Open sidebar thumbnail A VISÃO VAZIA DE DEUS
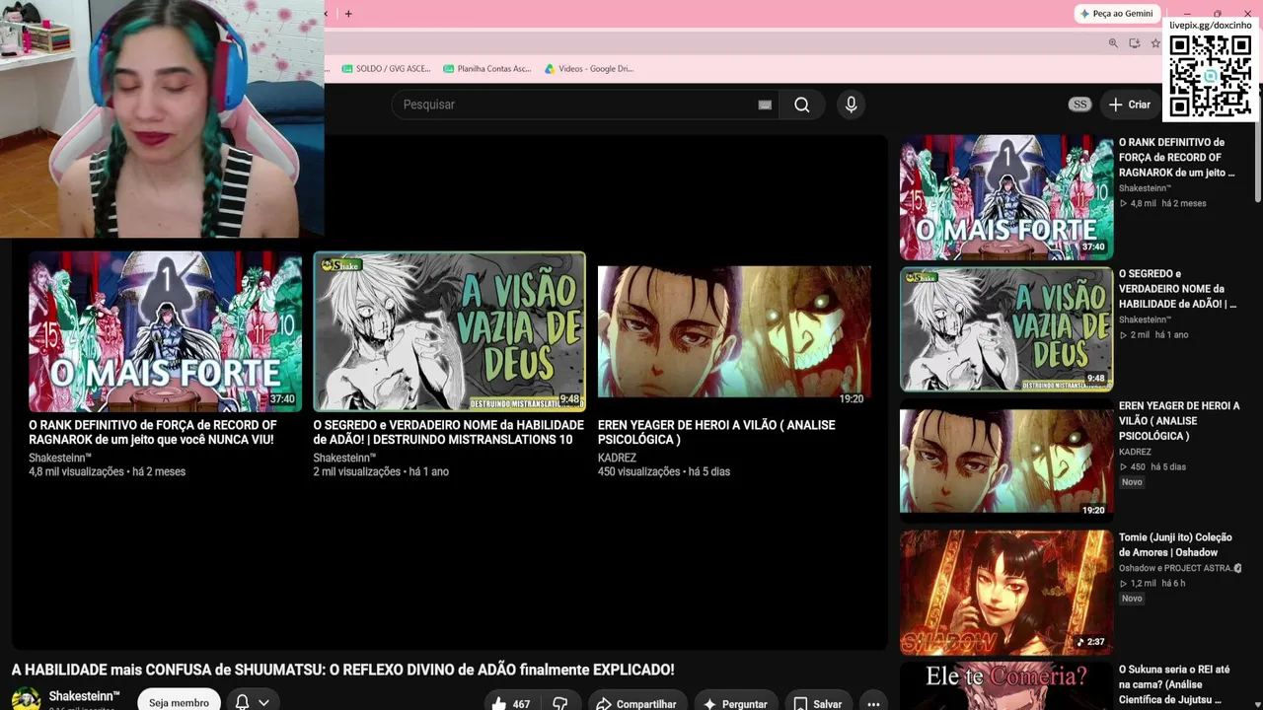Image resolution: width=1263 pixels, height=710 pixels. [x=1006, y=329]
